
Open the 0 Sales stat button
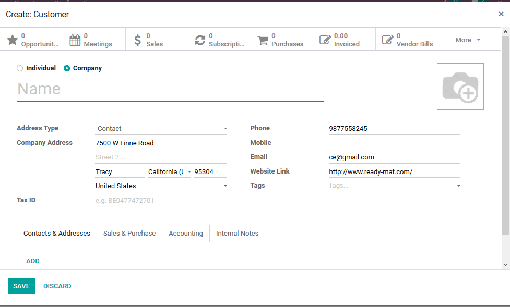coord(157,40)
